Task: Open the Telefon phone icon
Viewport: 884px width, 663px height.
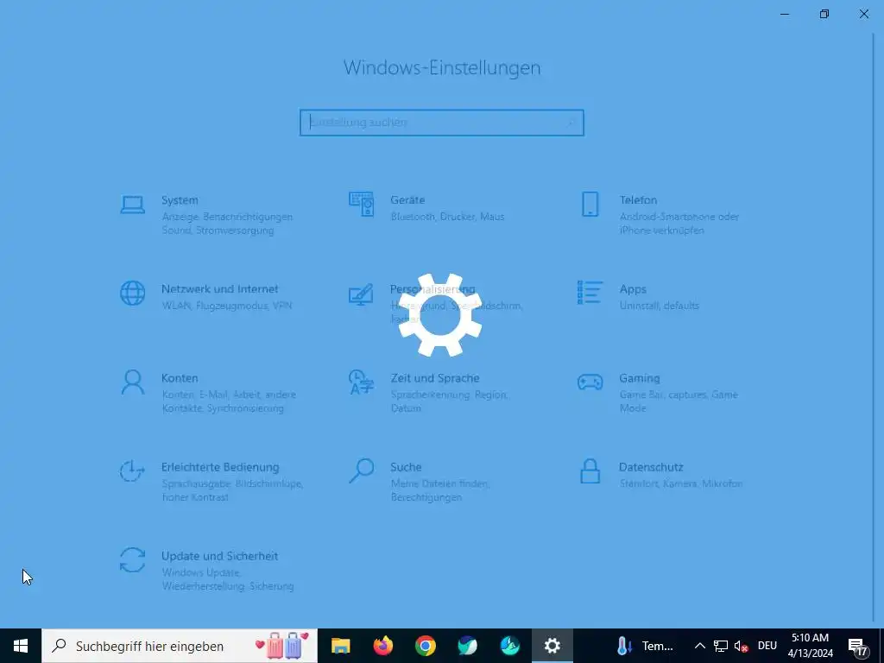Action: click(x=590, y=204)
